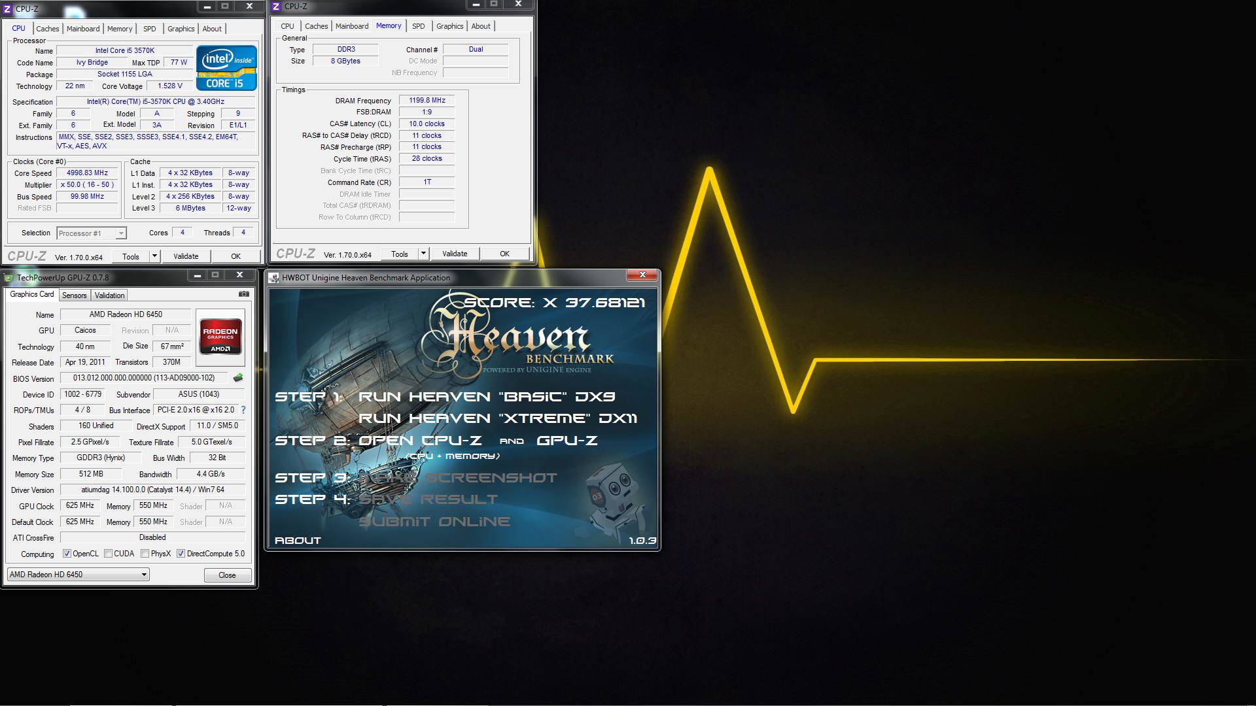
Task: Click the Close button in GPU-Z
Action: pos(227,575)
